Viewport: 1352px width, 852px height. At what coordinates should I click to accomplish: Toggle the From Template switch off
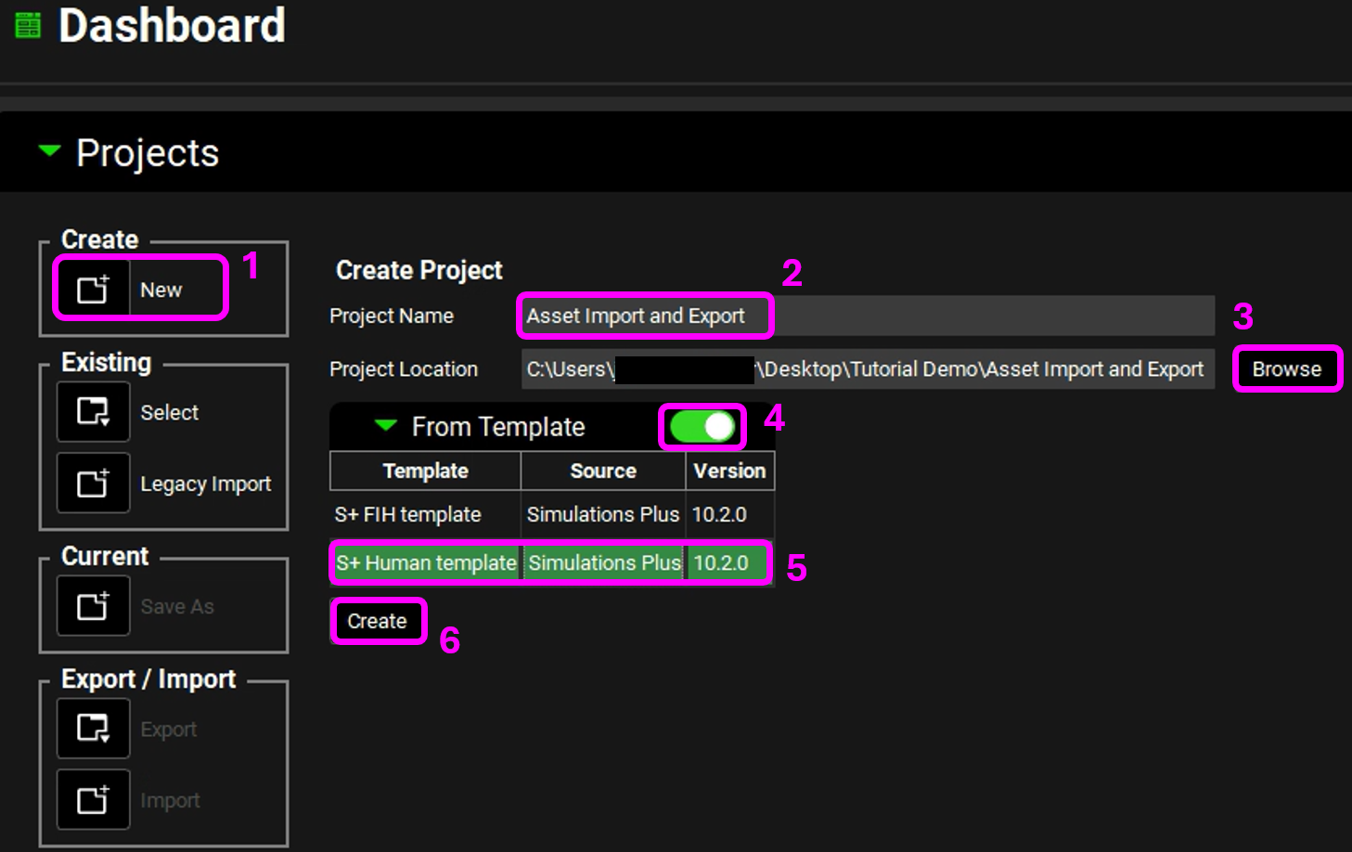click(x=702, y=427)
